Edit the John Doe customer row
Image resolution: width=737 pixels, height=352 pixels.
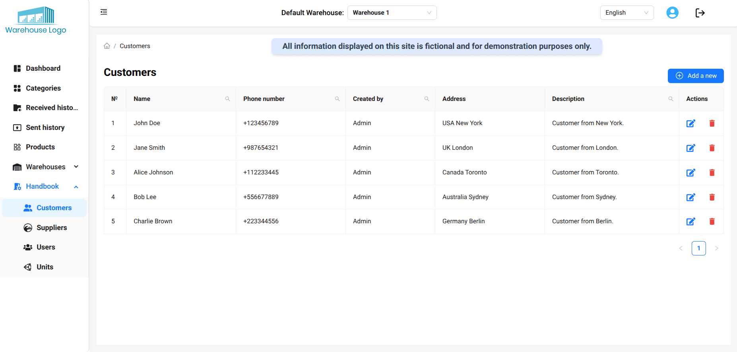691,123
